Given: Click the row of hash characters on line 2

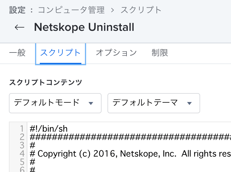Looking at the screenshot, I should coord(130,137).
